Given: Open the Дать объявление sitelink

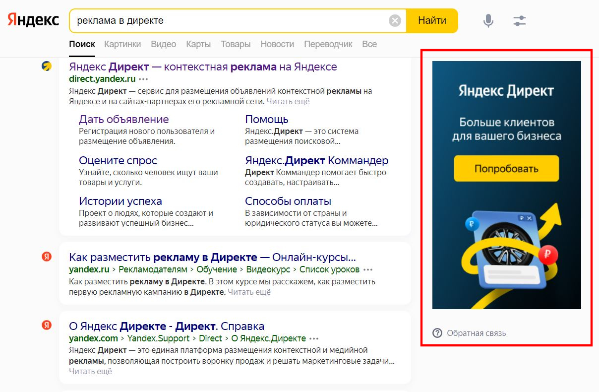Looking at the screenshot, I should 124,119.
